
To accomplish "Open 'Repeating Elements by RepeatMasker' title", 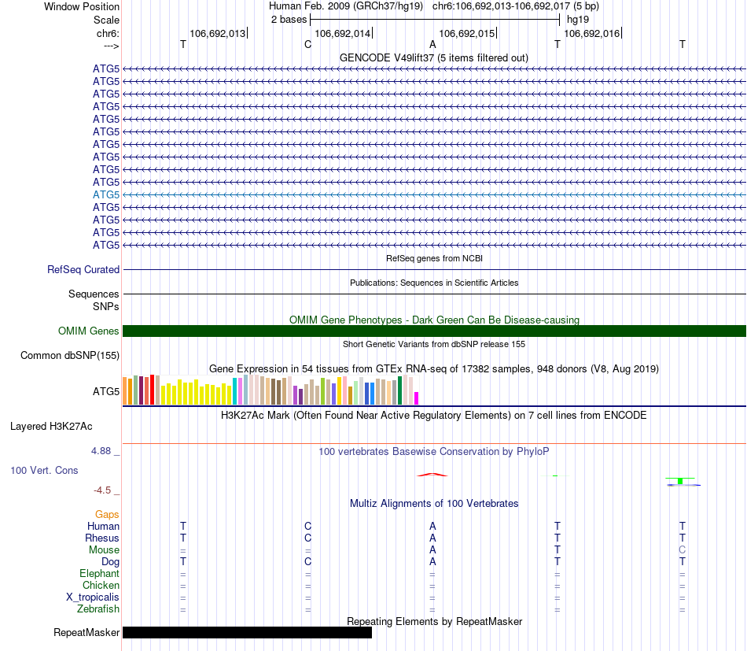I will [x=434, y=621].
